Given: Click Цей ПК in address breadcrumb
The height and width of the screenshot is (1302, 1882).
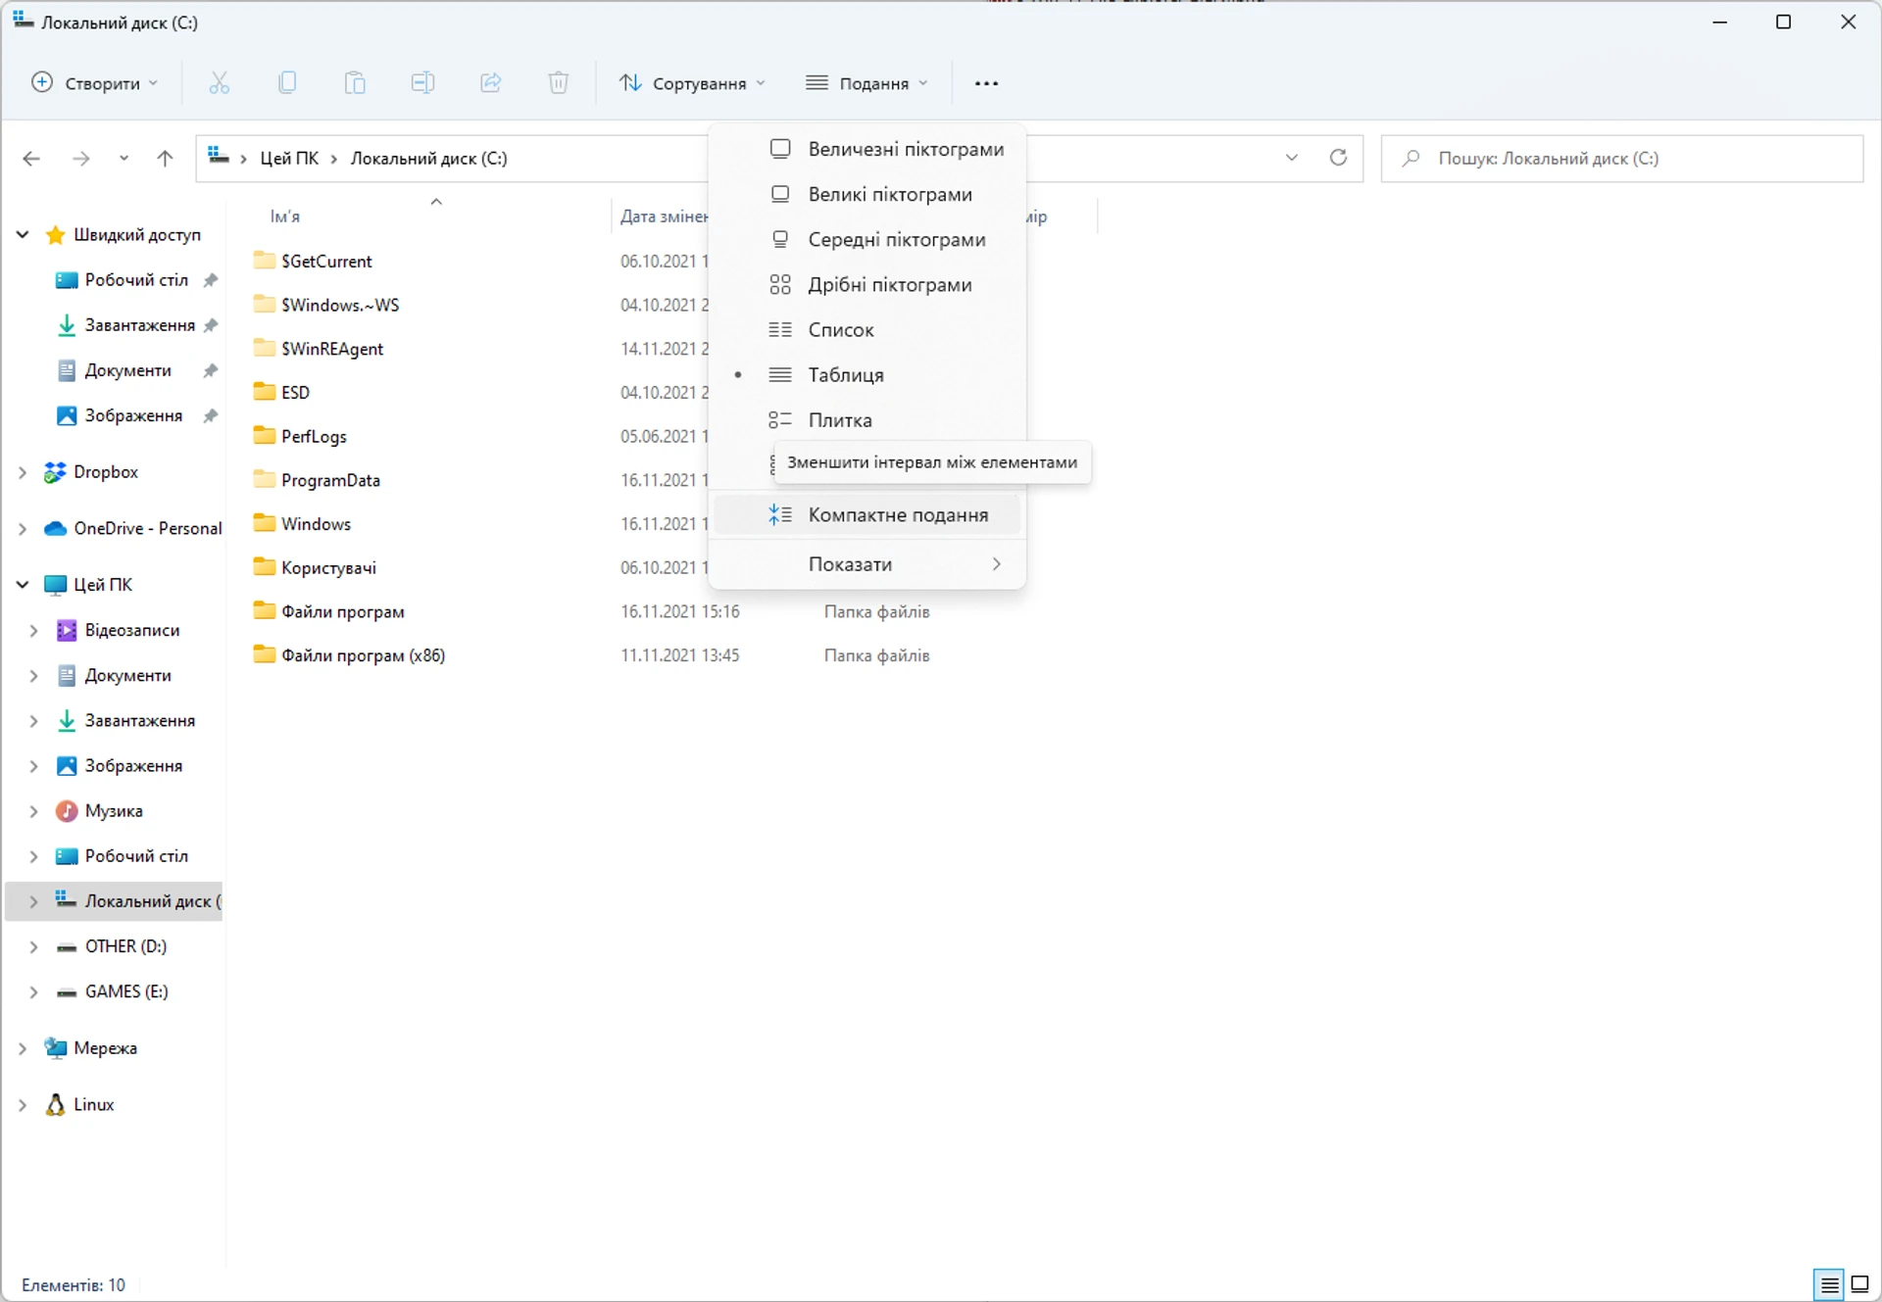Looking at the screenshot, I should pyautogui.click(x=289, y=158).
